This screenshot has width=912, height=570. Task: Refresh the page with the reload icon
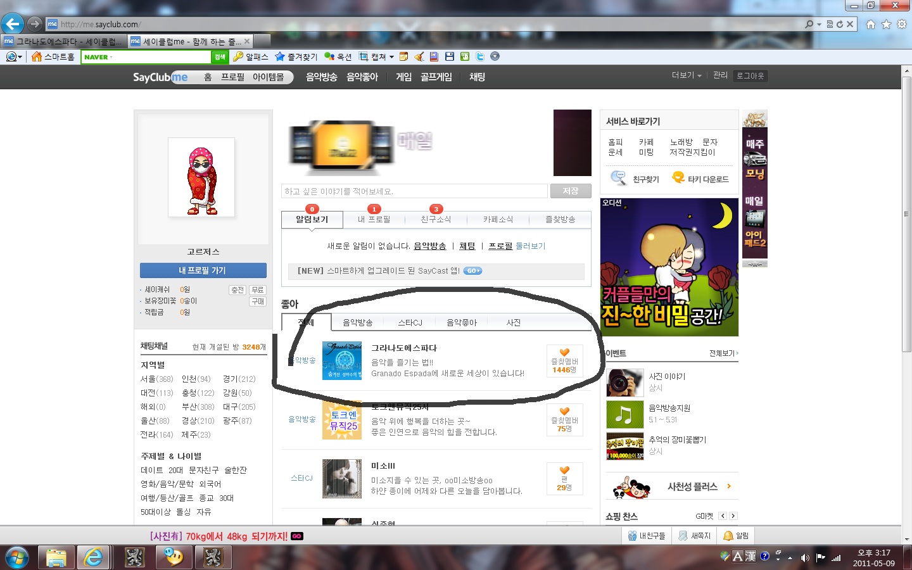(840, 24)
